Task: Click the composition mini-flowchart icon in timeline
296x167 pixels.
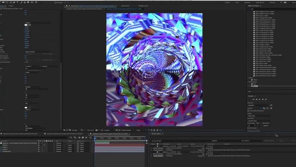Action: 71,137
